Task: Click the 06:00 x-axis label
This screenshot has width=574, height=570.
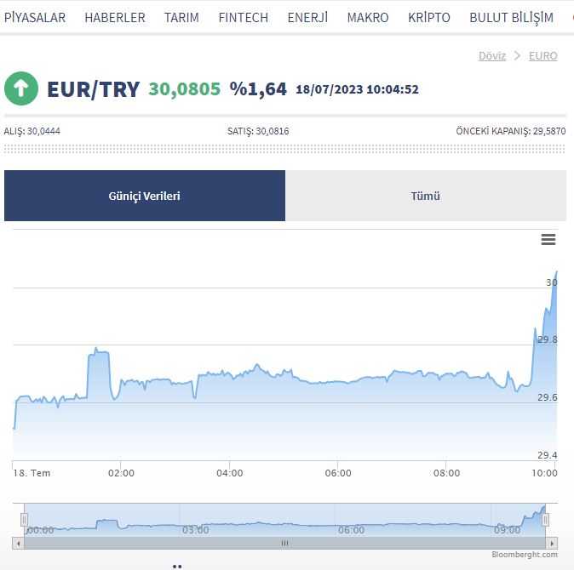Action: click(338, 473)
